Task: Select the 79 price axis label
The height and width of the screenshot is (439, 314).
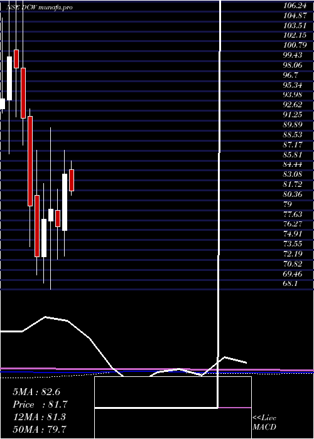Action: pos(288,204)
